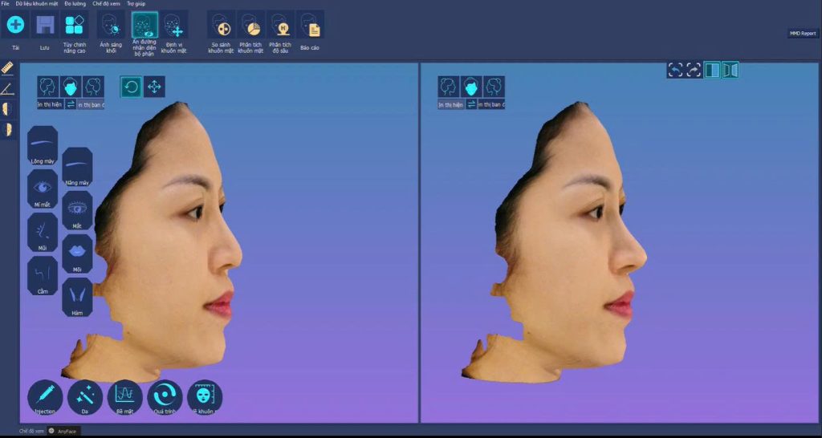Click the Lưu save icon
Viewport: 822px width, 438px height.
tap(46, 25)
